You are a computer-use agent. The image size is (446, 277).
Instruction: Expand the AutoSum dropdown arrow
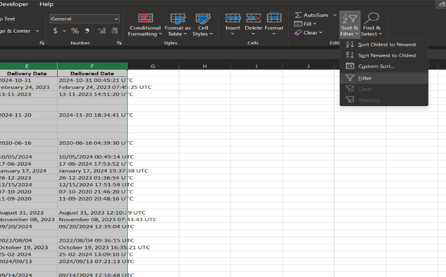(335, 15)
